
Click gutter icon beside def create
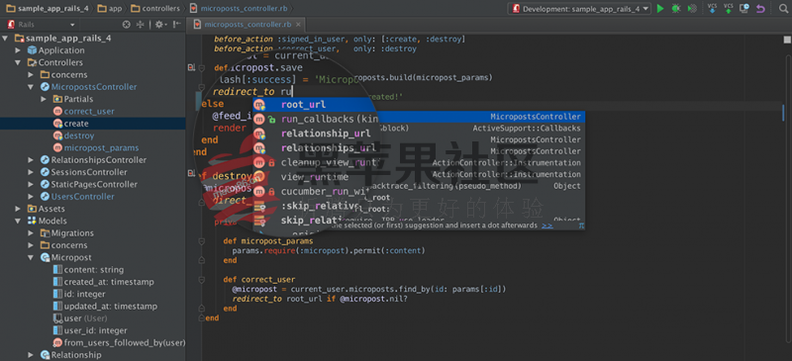tap(191, 67)
